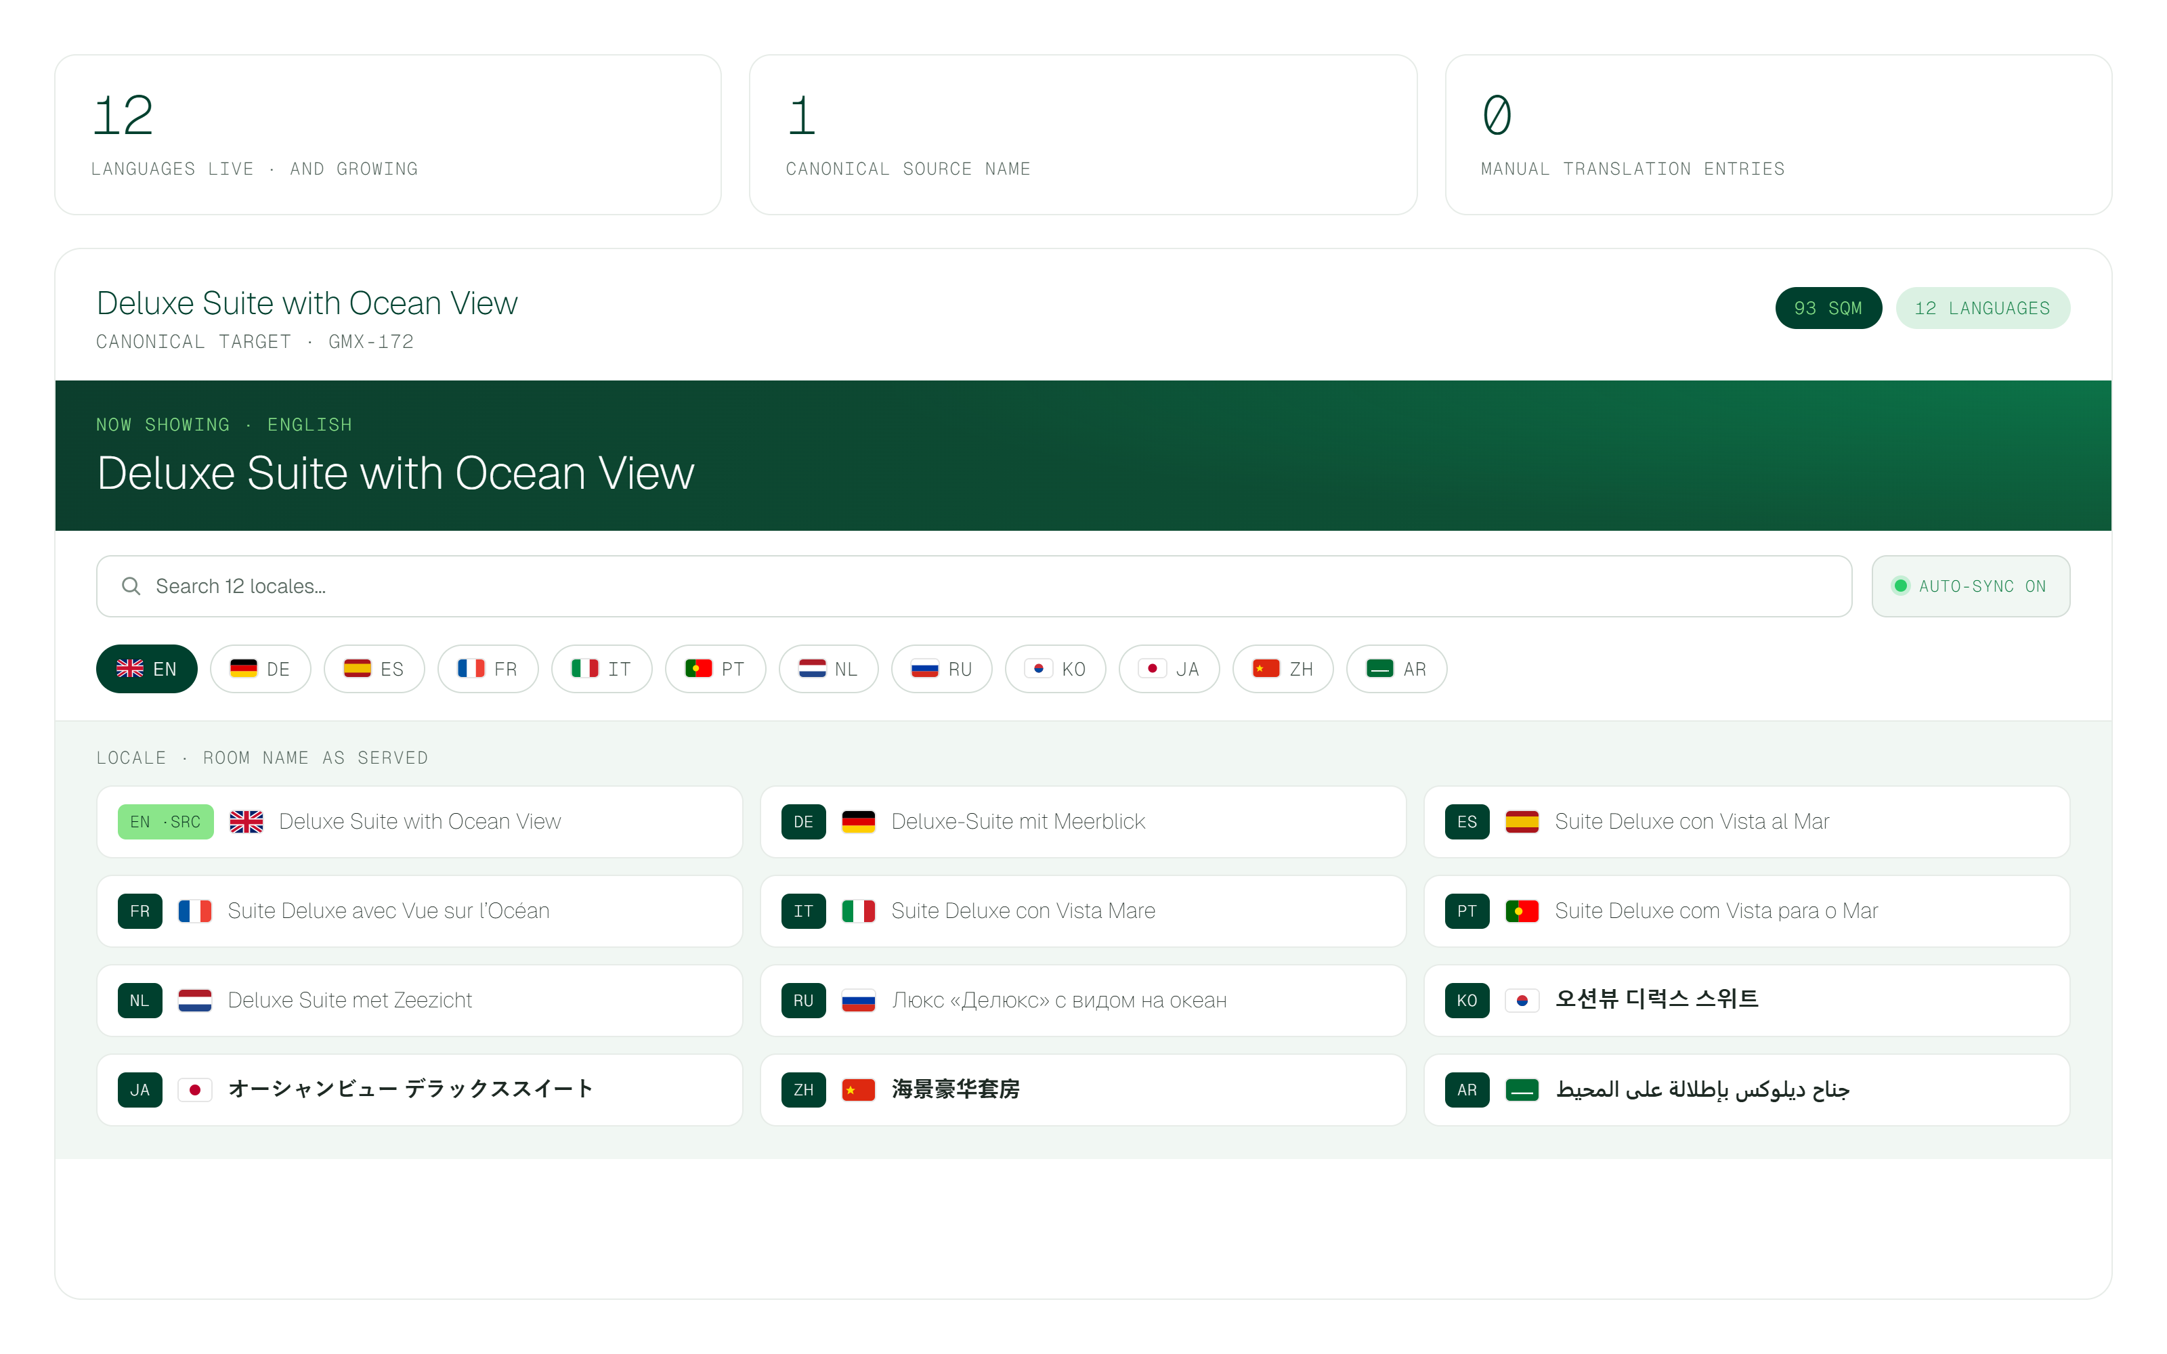Click the JA code badge in locale list
Screen dimensions: 2167x1354
click(141, 1090)
